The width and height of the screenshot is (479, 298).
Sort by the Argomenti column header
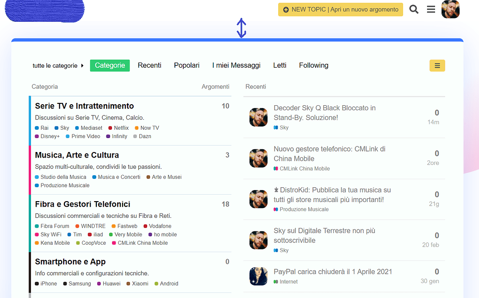click(x=215, y=87)
